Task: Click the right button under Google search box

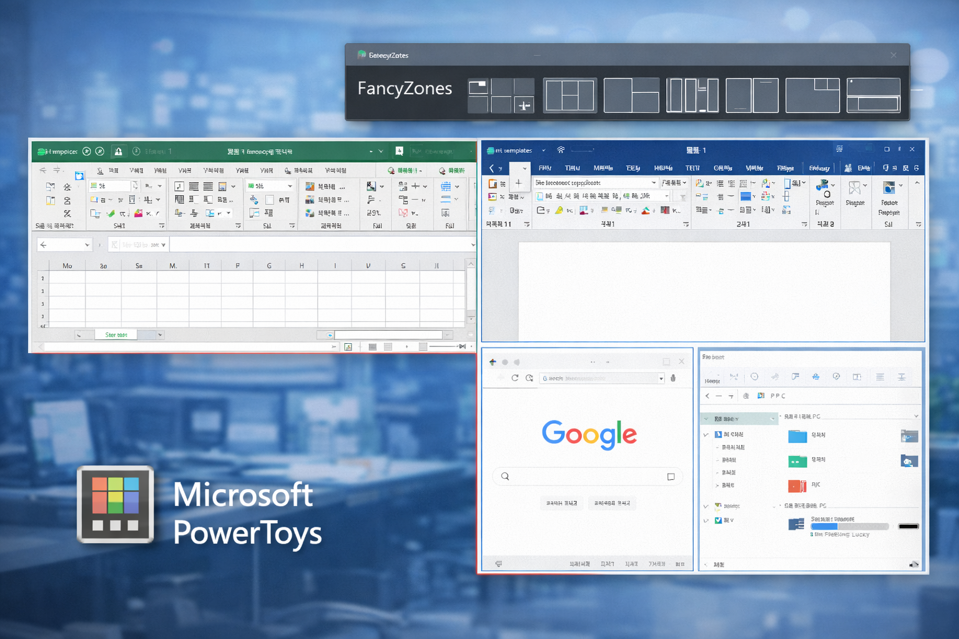Action: [612, 503]
